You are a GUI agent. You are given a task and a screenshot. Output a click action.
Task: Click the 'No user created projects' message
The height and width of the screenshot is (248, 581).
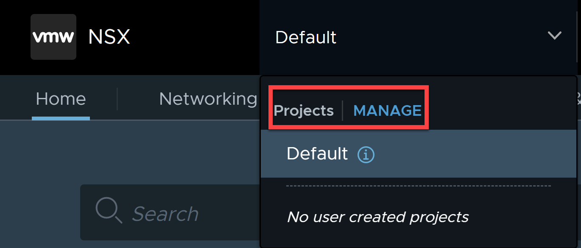click(378, 217)
